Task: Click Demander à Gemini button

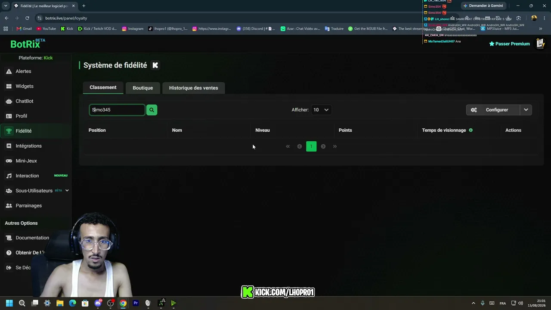Action: coord(483,6)
